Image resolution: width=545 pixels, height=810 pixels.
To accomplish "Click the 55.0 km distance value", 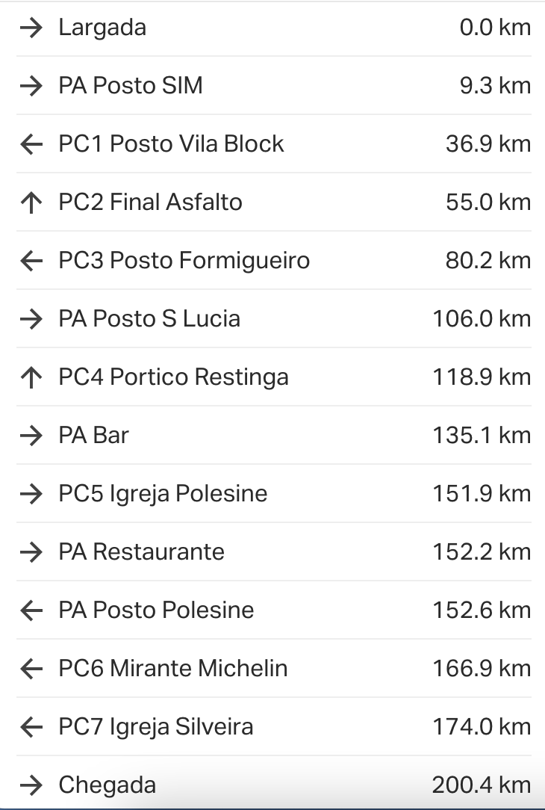I will pos(488,202).
